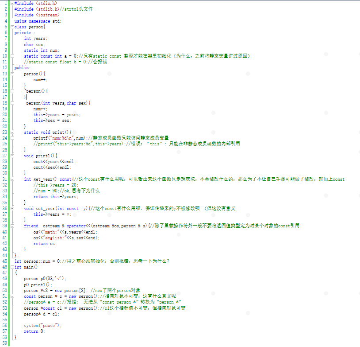Collapse the ~person() destructor fold marker
The image size is (360, 347).
[12, 91]
